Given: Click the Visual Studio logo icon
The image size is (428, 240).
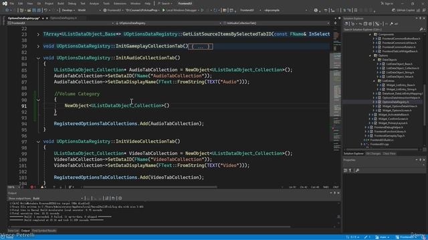Looking at the screenshot, I should click(x=5, y=3).
